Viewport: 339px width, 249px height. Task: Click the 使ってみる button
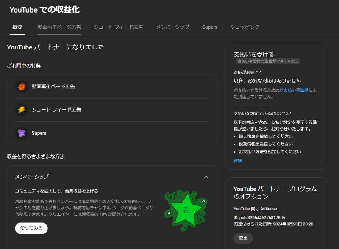31,228
